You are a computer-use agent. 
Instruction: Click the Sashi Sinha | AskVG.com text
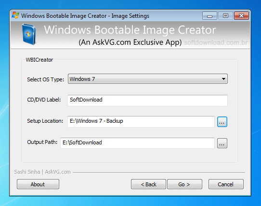[42, 172]
